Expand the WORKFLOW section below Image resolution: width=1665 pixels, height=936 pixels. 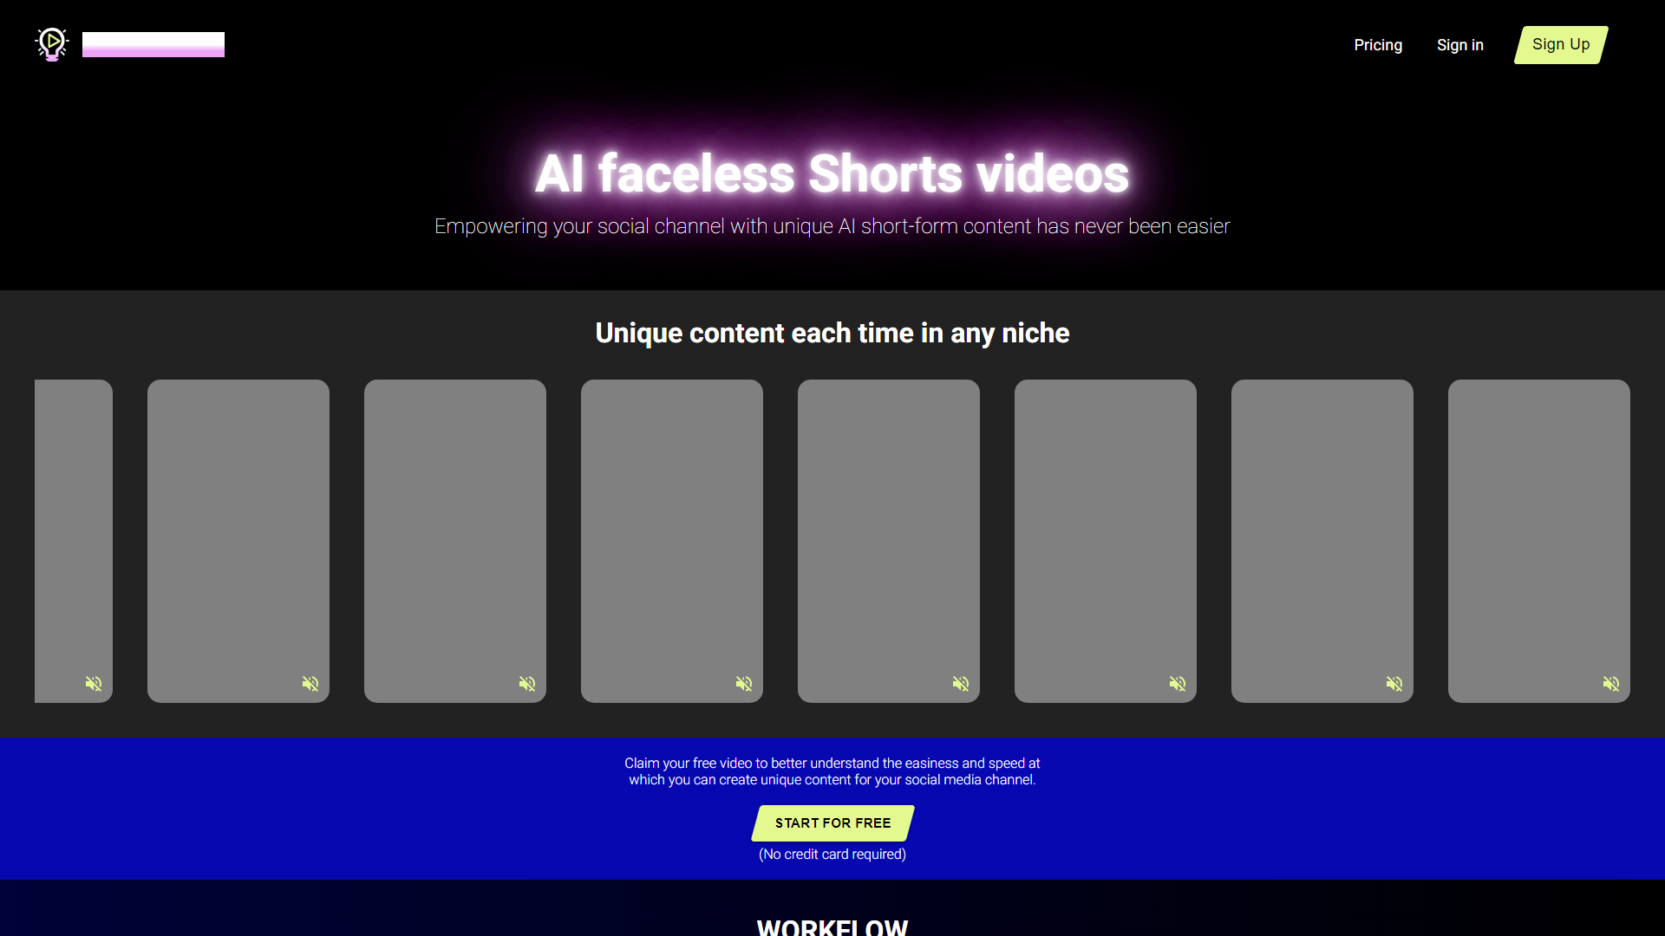tap(832, 926)
